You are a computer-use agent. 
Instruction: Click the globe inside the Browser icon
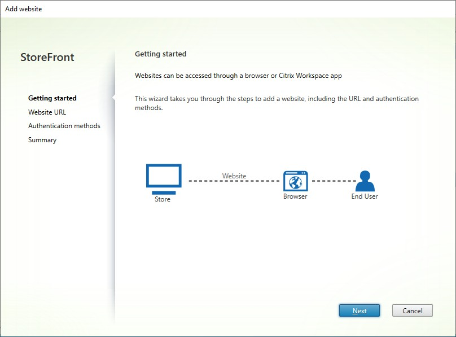point(295,182)
